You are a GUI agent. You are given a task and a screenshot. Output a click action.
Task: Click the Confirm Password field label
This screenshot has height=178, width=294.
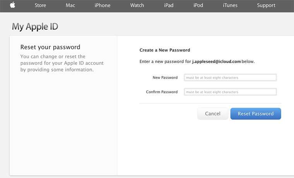coord(162,92)
